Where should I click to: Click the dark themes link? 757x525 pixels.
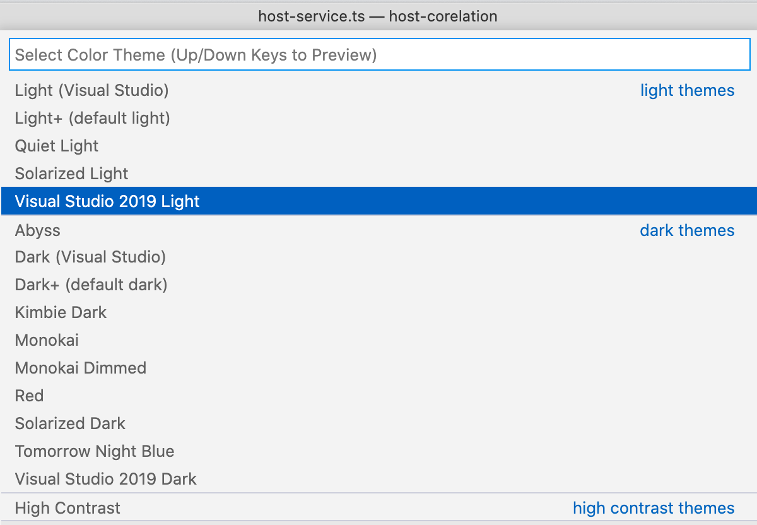pos(687,230)
